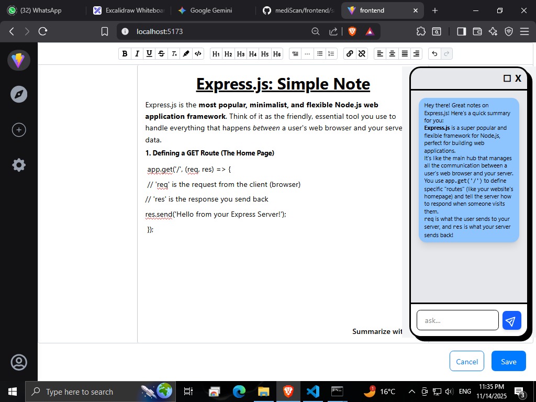
Task: Cancel editing the note
Action: [466, 361]
